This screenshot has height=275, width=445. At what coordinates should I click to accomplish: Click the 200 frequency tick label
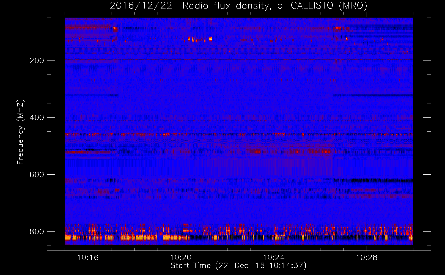pos(37,61)
